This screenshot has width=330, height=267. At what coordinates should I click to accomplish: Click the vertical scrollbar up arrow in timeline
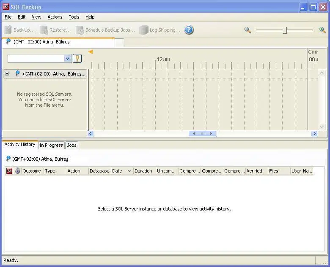tap(322, 73)
